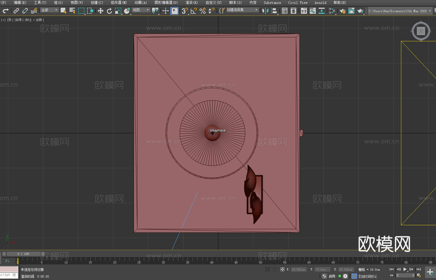
Task: Expand the project path dropdown
Action: tap(430, 11)
